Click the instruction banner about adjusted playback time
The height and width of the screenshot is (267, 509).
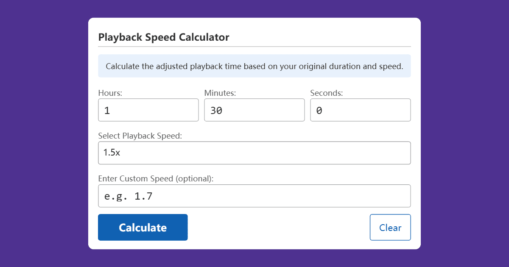click(x=255, y=66)
